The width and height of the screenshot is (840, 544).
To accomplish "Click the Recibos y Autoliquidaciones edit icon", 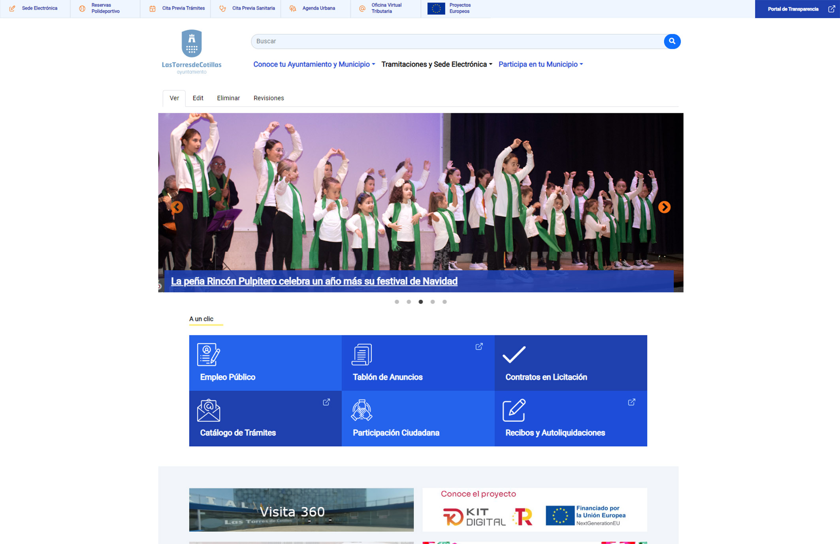I will click(514, 410).
